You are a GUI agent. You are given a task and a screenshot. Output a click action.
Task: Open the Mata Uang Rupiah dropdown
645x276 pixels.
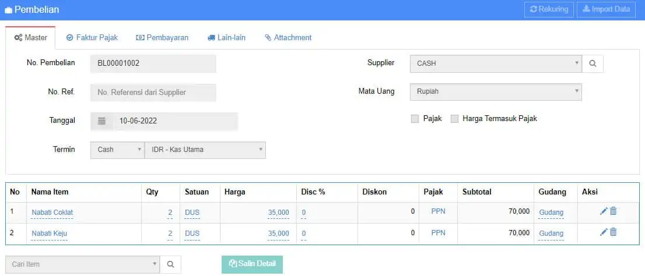tap(496, 91)
